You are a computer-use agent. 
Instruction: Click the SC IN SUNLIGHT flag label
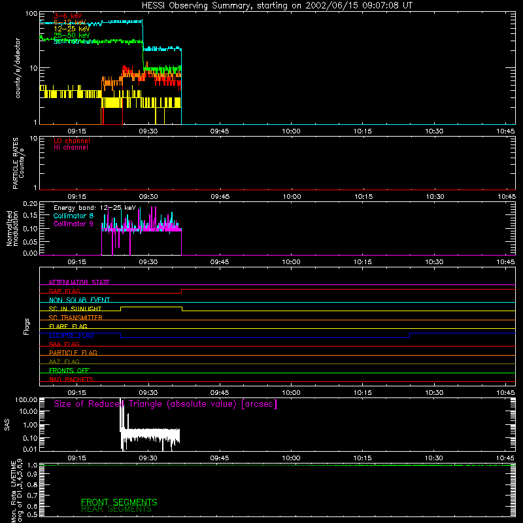[75, 309]
